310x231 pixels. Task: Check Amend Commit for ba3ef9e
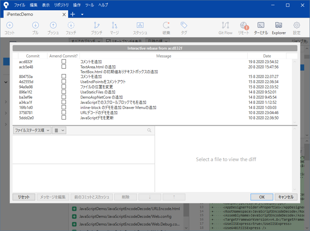coord(64,97)
